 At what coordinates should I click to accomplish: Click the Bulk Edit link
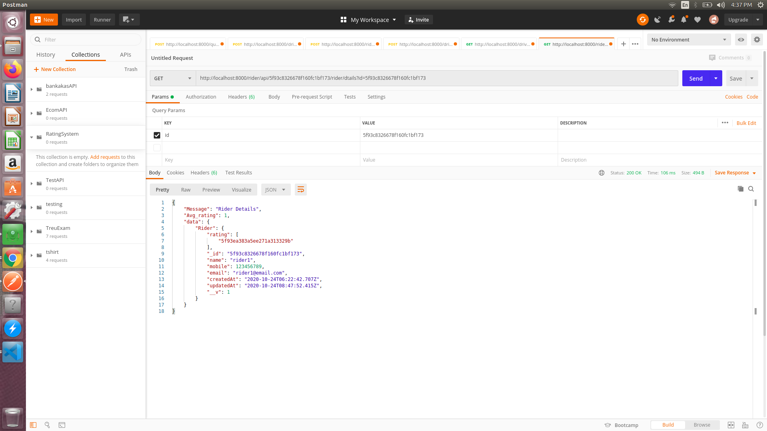(746, 123)
